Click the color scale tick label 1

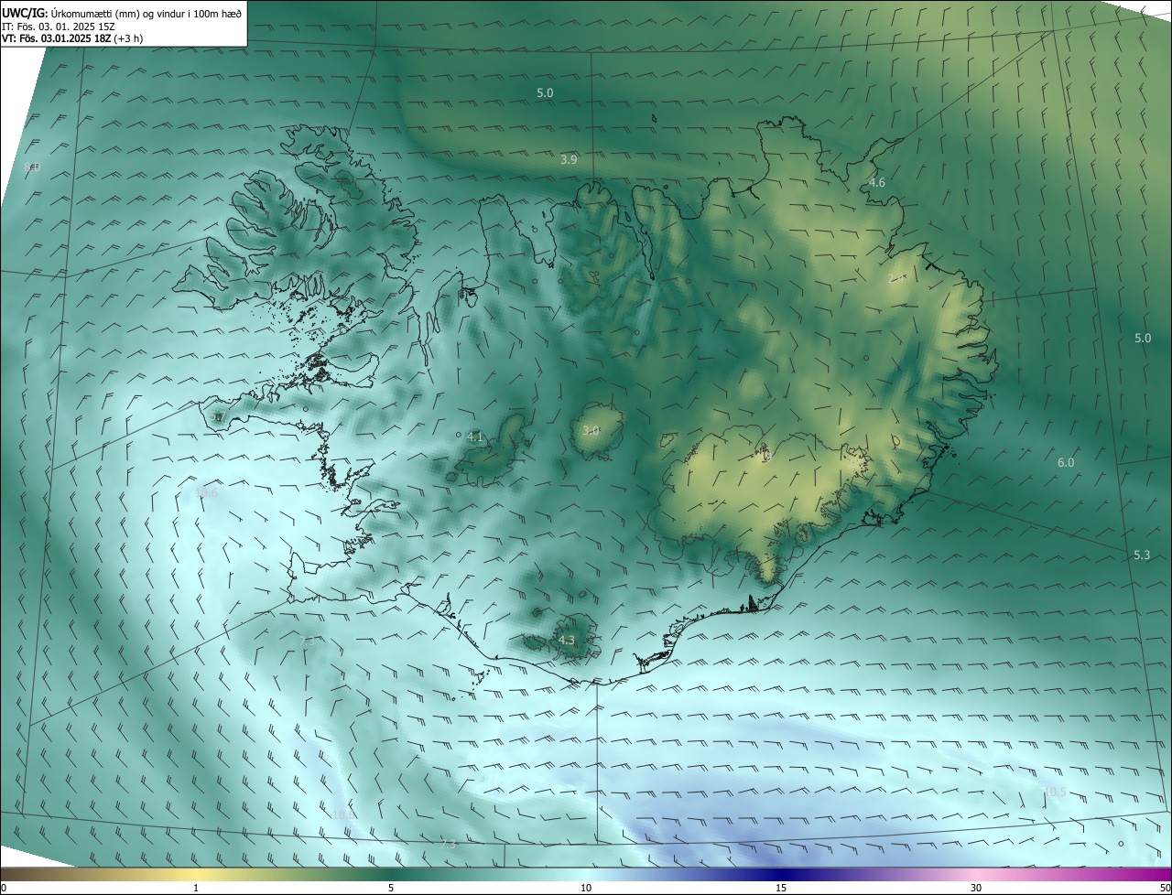[x=196, y=888]
